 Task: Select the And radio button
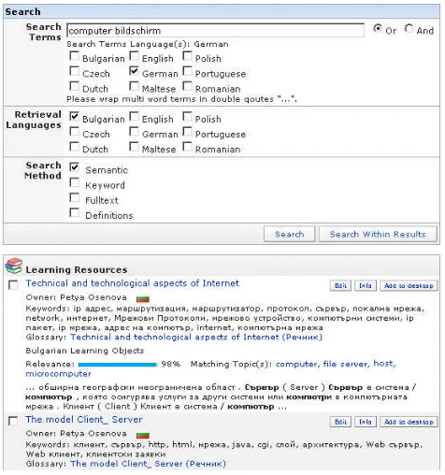(x=409, y=29)
